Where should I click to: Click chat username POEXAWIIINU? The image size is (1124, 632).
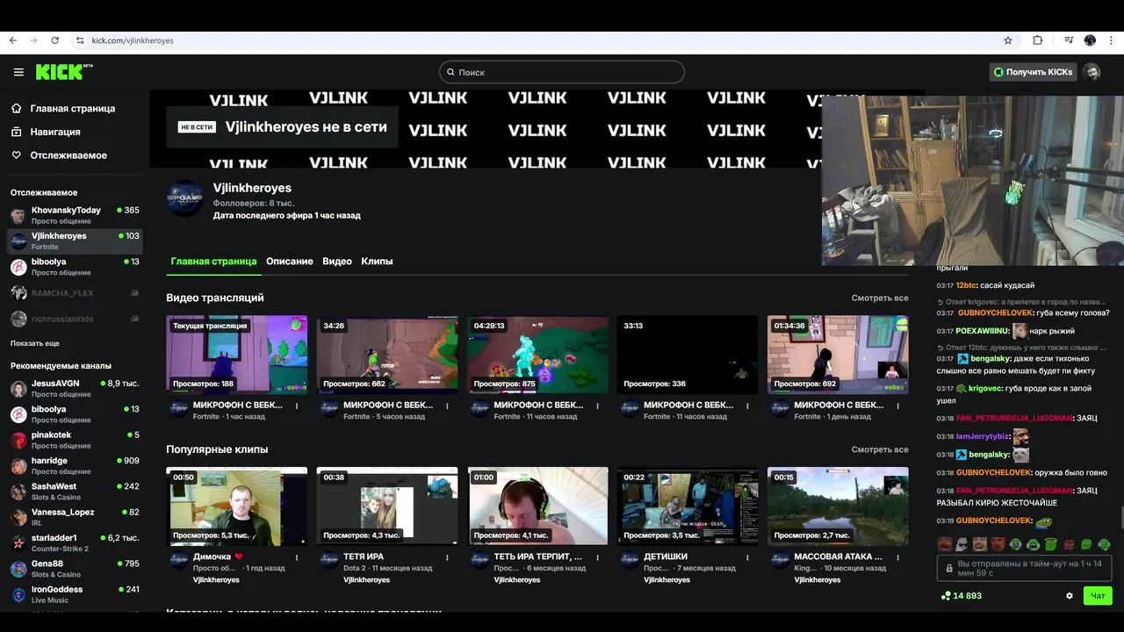coord(983,331)
